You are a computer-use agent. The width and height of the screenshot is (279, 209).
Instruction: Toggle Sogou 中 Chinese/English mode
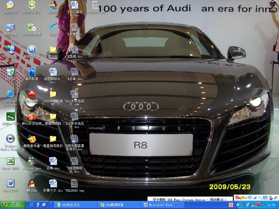coord(250,198)
